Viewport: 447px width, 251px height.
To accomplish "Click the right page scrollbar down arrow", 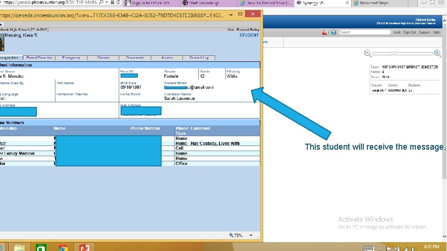I will 444,237.
